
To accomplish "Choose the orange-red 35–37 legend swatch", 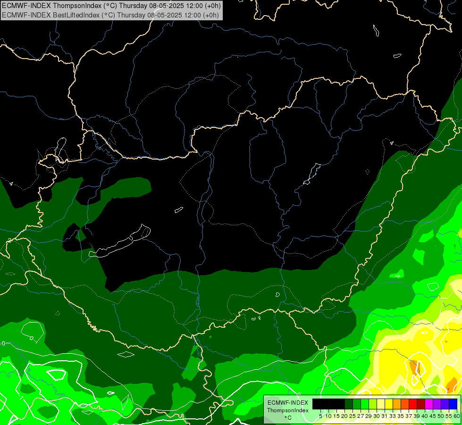I will tap(405, 404).
